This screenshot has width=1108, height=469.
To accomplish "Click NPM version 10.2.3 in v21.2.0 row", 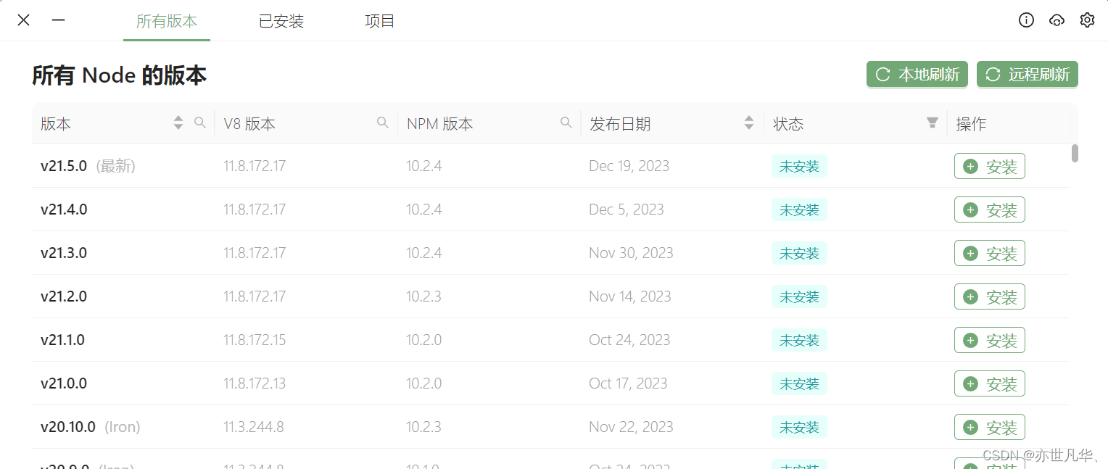I will [x=423, y=296].
